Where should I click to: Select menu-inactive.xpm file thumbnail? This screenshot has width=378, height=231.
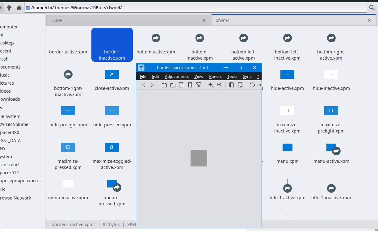click(x=68, y=184)
